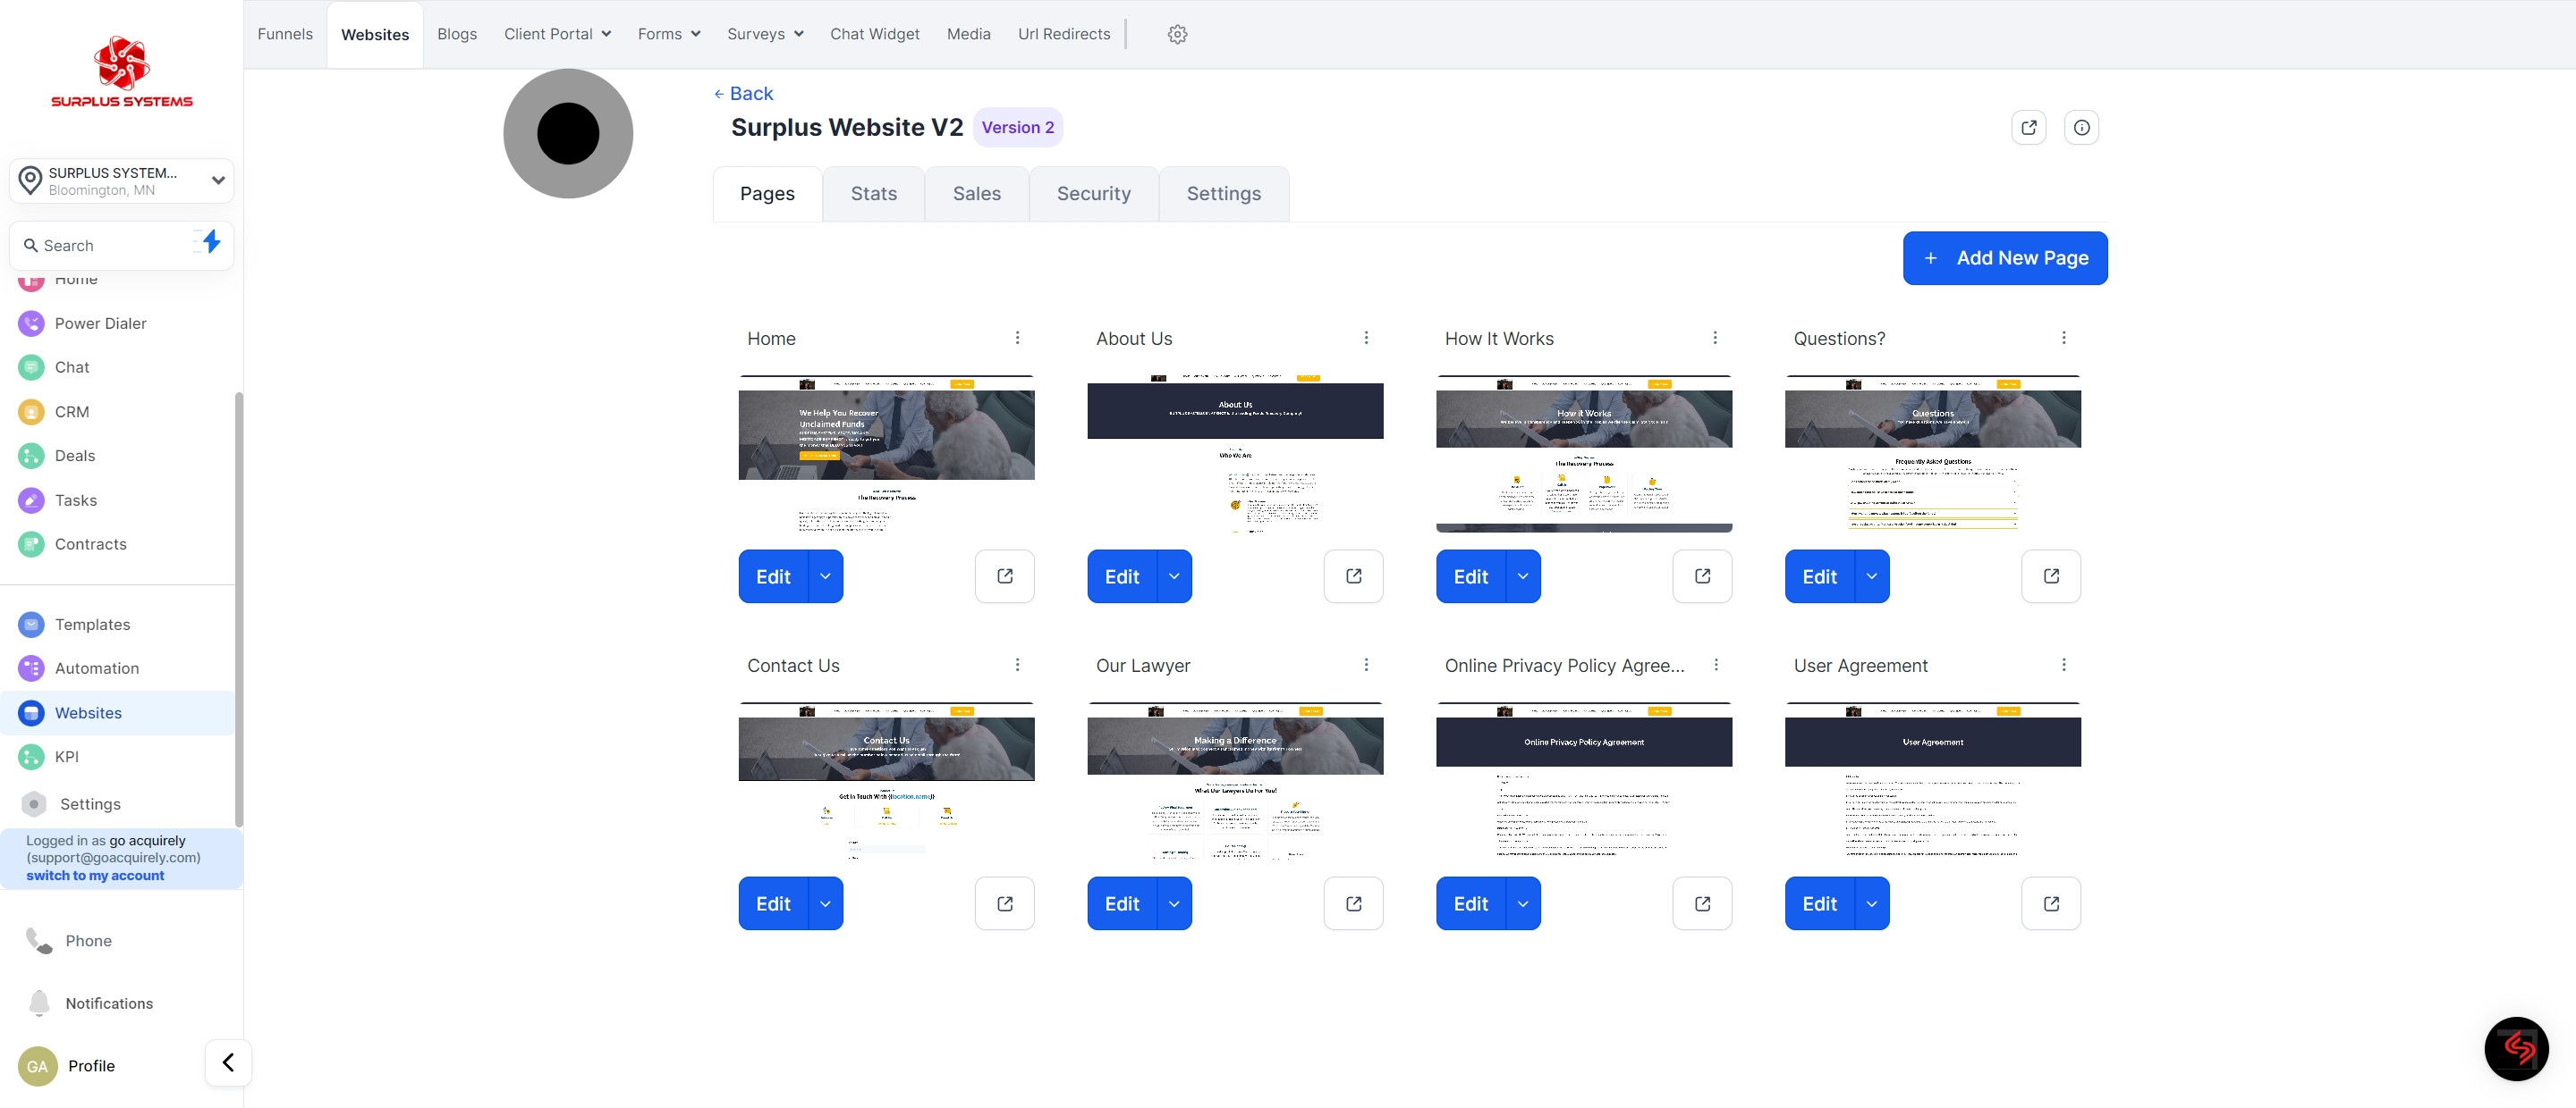The width and height of the screenshot is (2576, 1108).
Task: Open website preview icon next to info
Action: click(x=2028, y=128)
